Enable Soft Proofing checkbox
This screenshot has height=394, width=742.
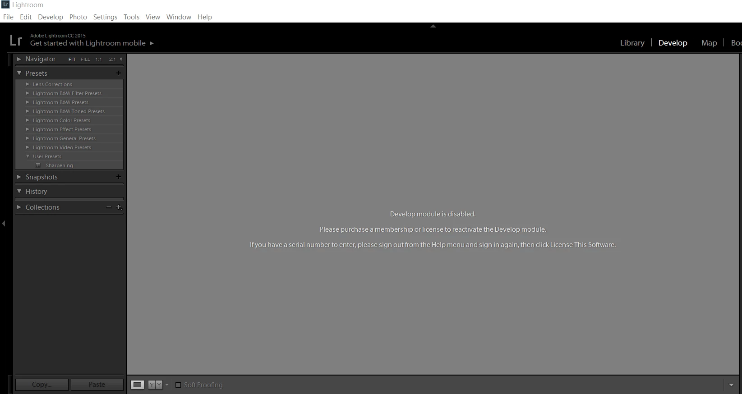point(178,385)
